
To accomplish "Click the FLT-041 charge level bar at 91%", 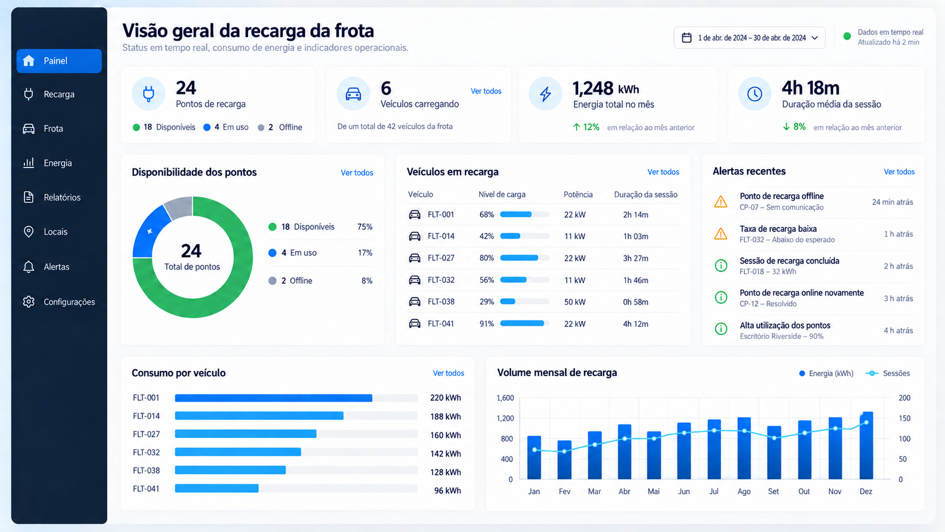I will [x=524, y=324].
